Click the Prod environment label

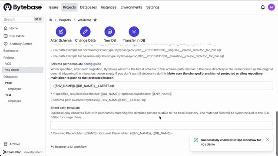pos(8,83)
